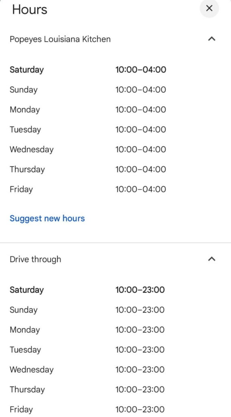
Task: Click the Hours panel title
Action: coord(30,10)
